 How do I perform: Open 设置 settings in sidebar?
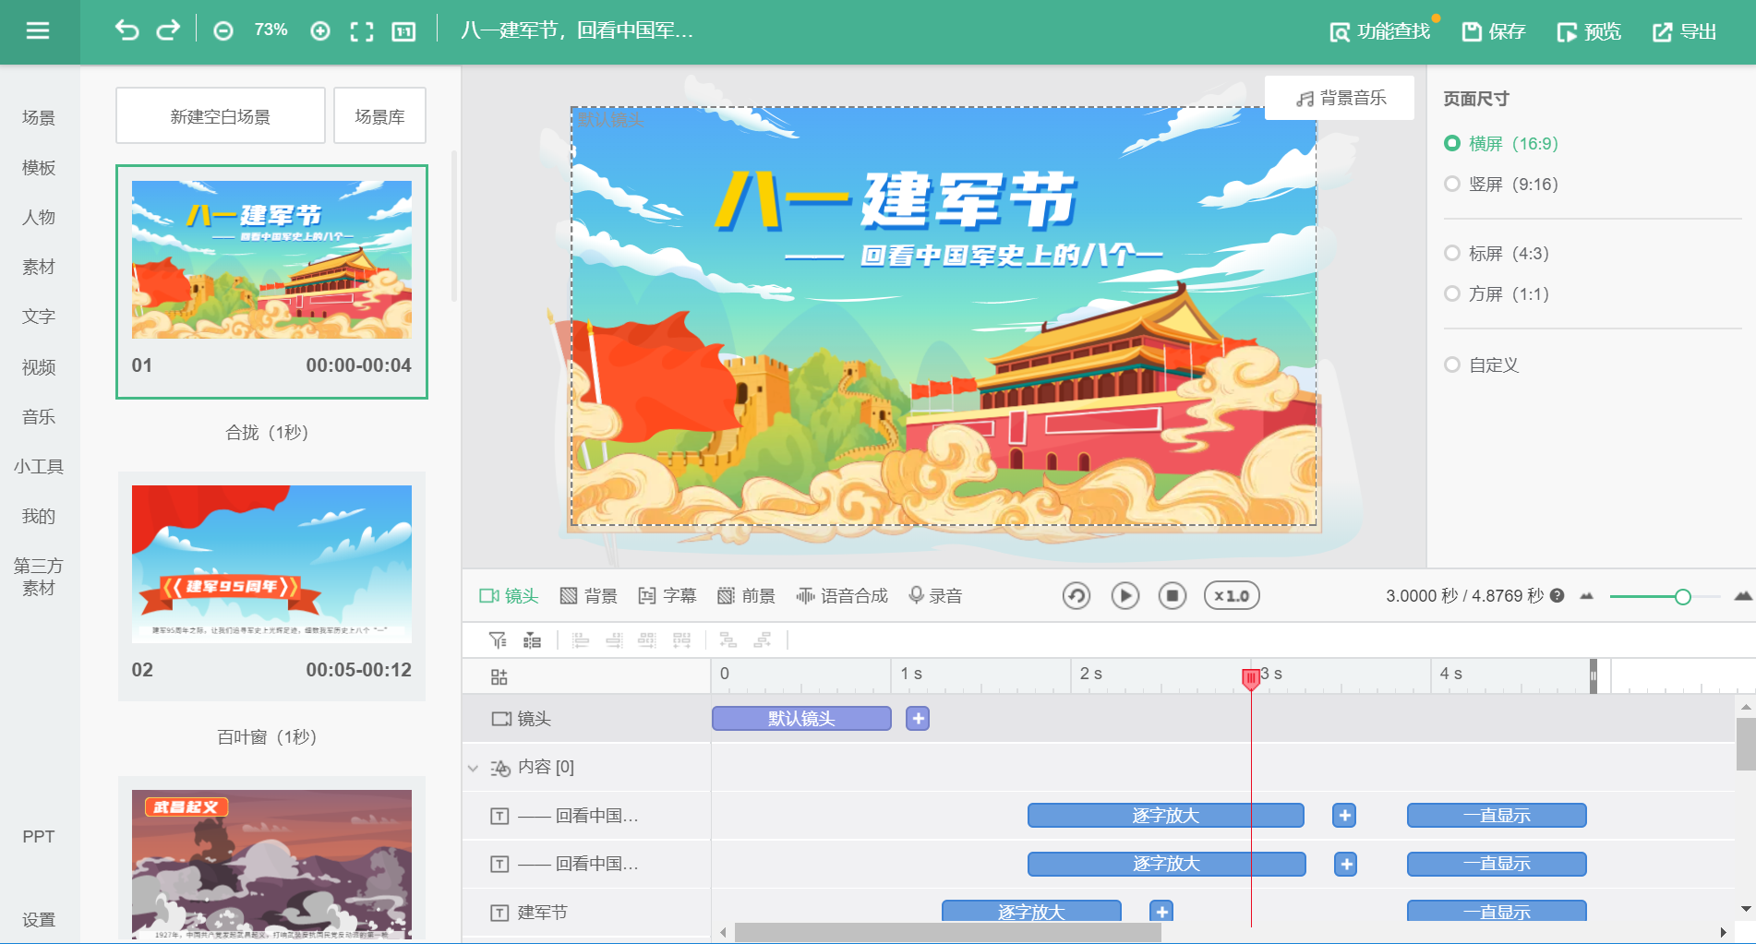39,919
